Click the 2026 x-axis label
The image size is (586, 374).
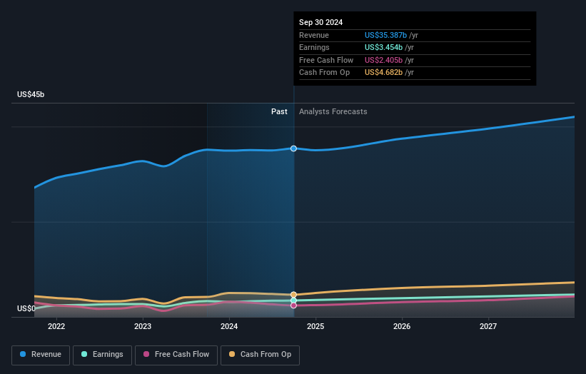tap(402, 327)
